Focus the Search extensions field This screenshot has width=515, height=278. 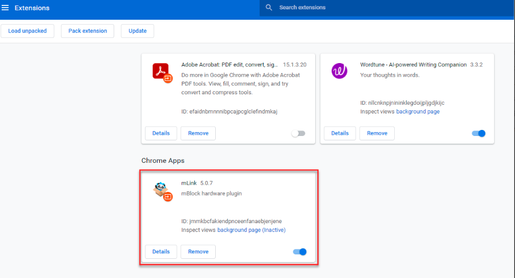click(387, 8)
